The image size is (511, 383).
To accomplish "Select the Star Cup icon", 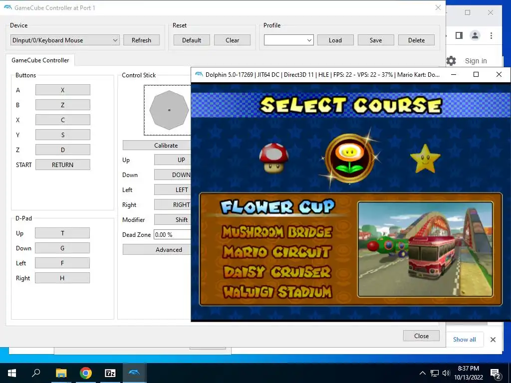I will click(425, 159).
